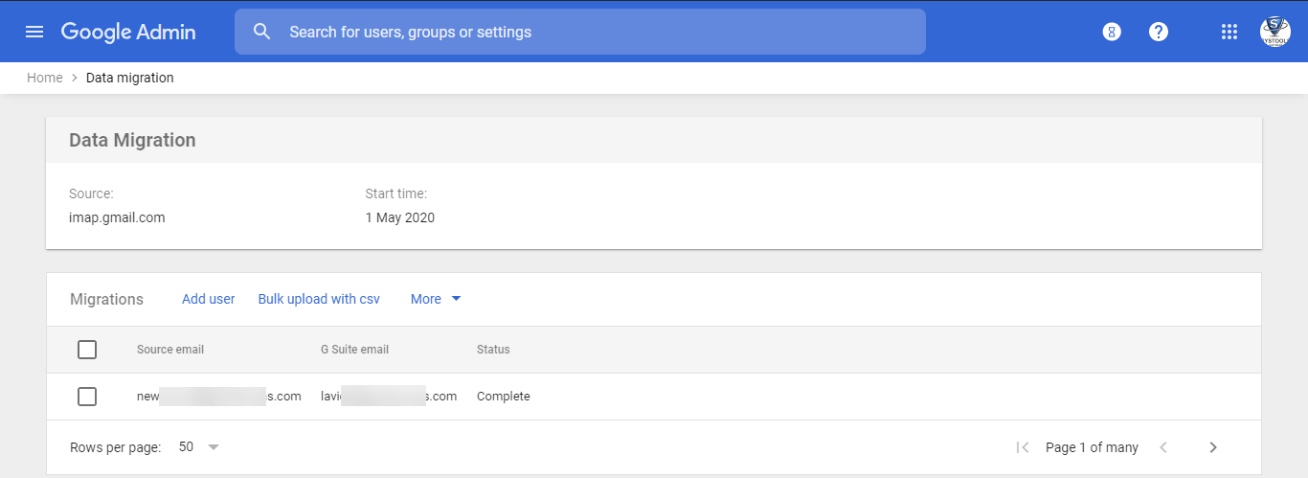This screenshot has height=478, width=1308.
Task: Click the G Suite email column header
Action: [x=354, y=350]
